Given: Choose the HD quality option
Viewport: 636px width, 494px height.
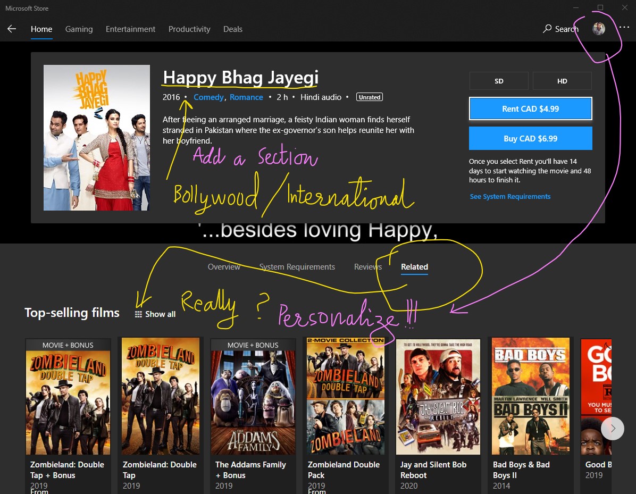Looking at the screenshot, I should coord(562,81).
